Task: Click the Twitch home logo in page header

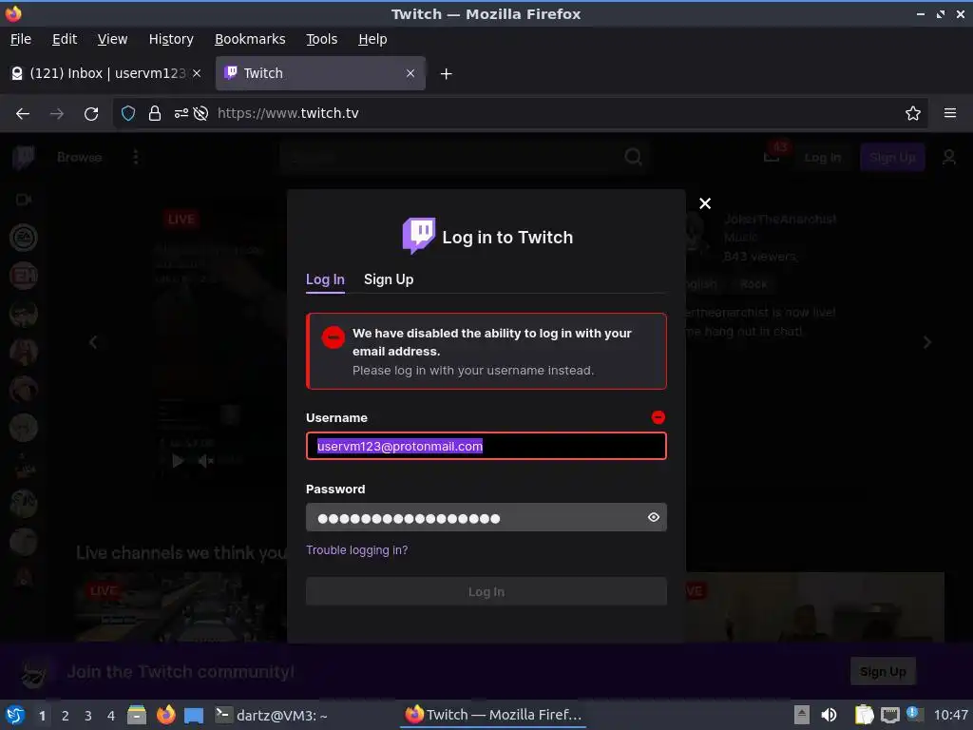Action: coord(24,157)
